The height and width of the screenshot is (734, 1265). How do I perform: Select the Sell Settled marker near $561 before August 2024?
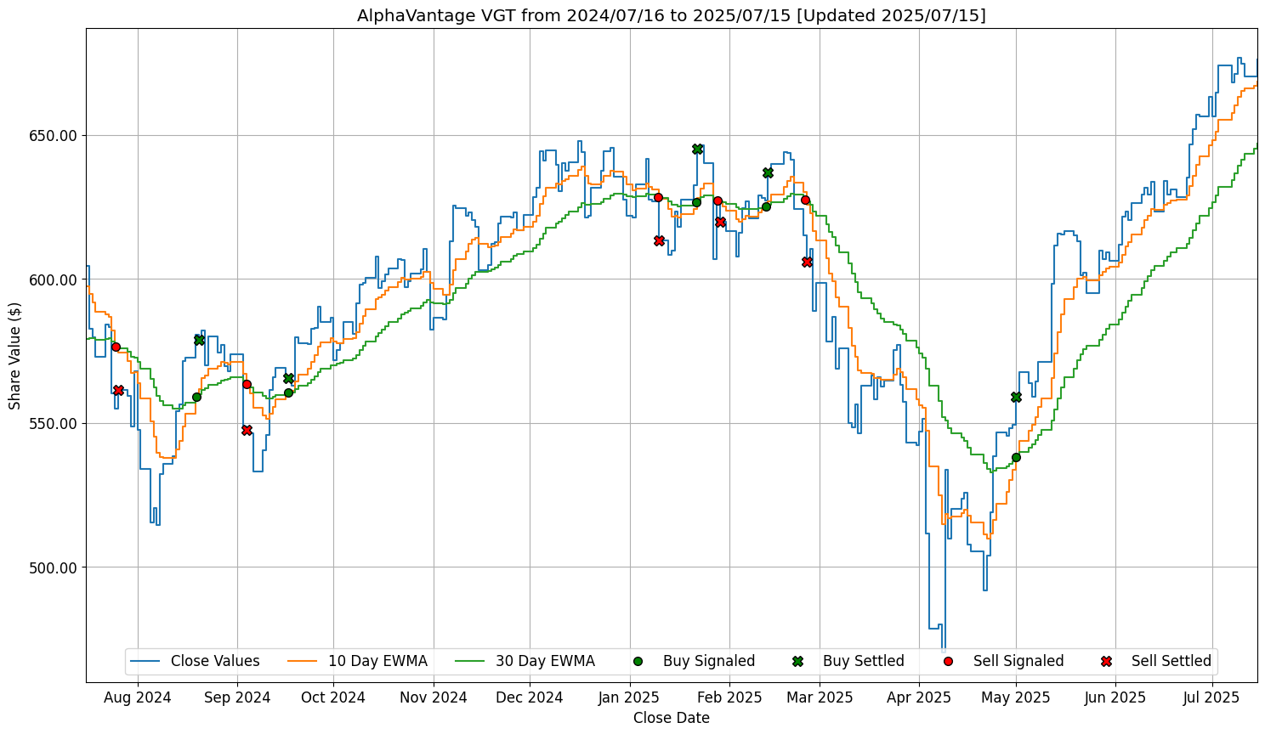(x=118, y=390)
